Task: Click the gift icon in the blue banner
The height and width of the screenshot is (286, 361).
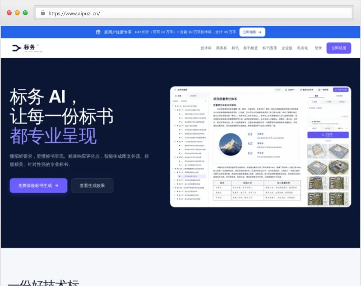Action: 98,32
